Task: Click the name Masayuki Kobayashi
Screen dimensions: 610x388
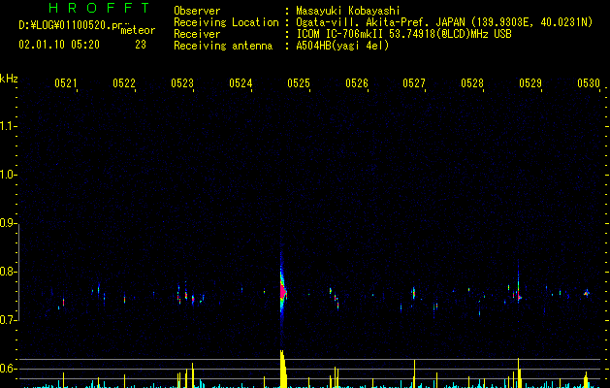Action: [x=348, y=11]
